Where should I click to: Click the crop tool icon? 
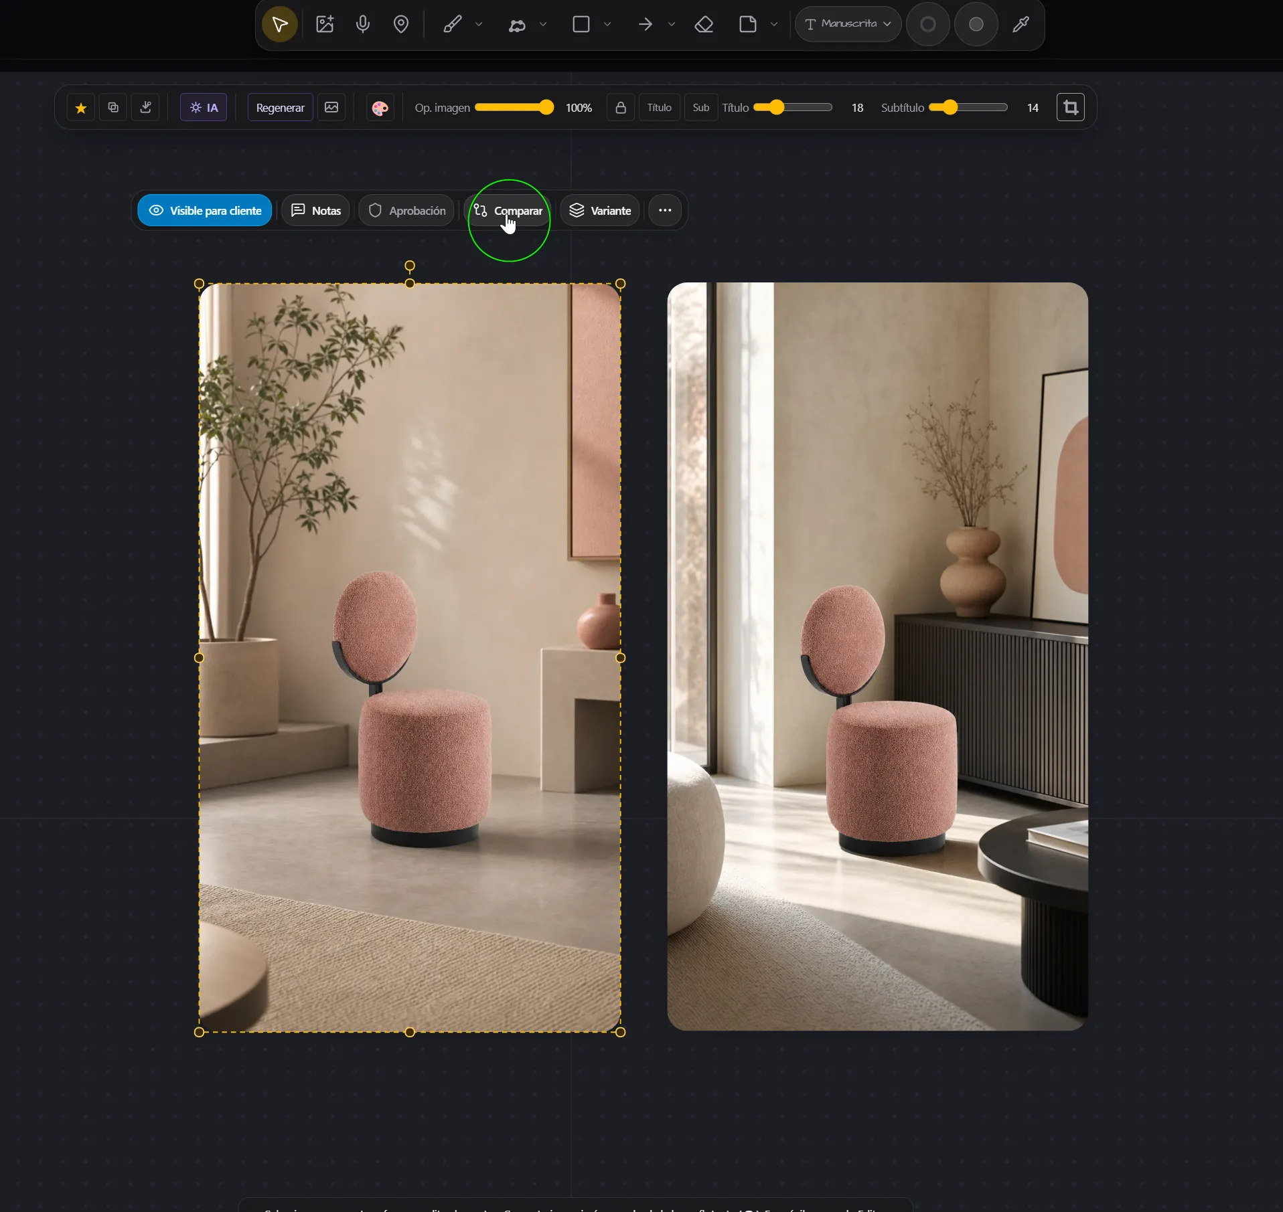(1071, 108)
